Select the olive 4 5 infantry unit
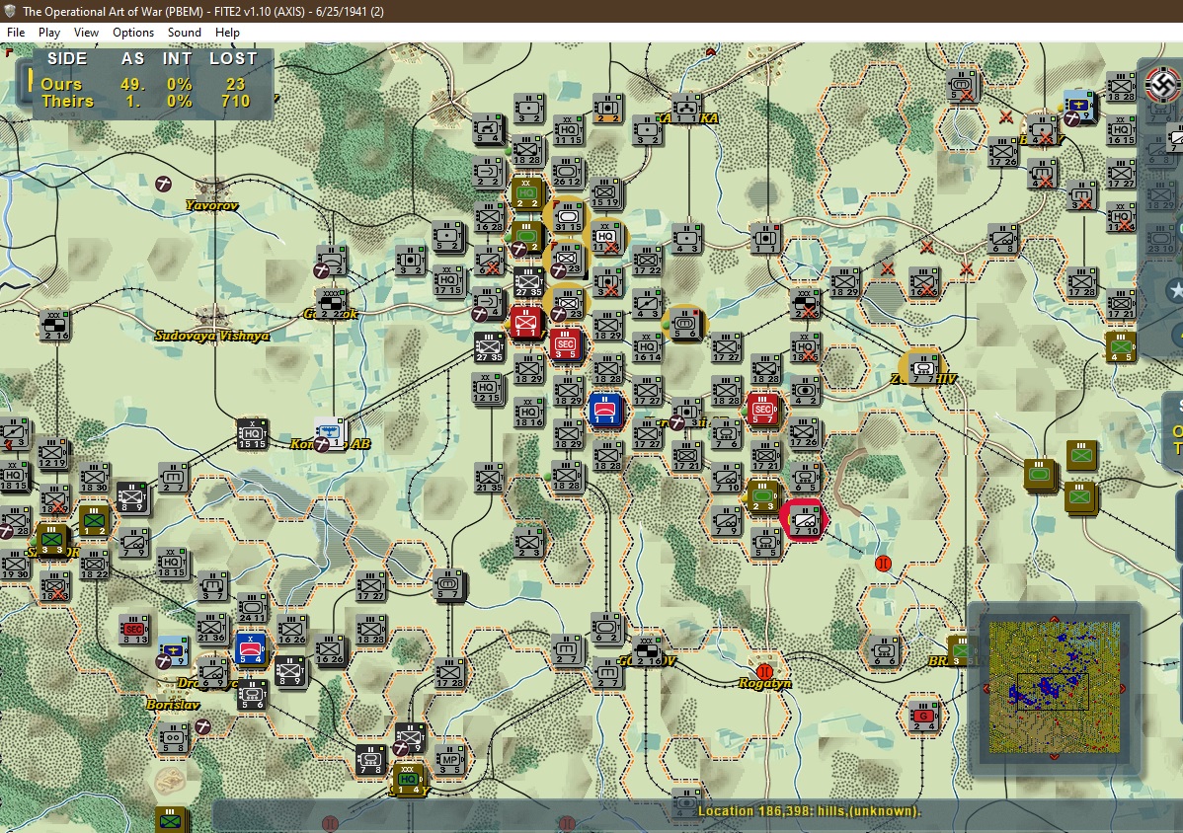The width and height of the screenshot is (1183, 833). click(1121, 346)
